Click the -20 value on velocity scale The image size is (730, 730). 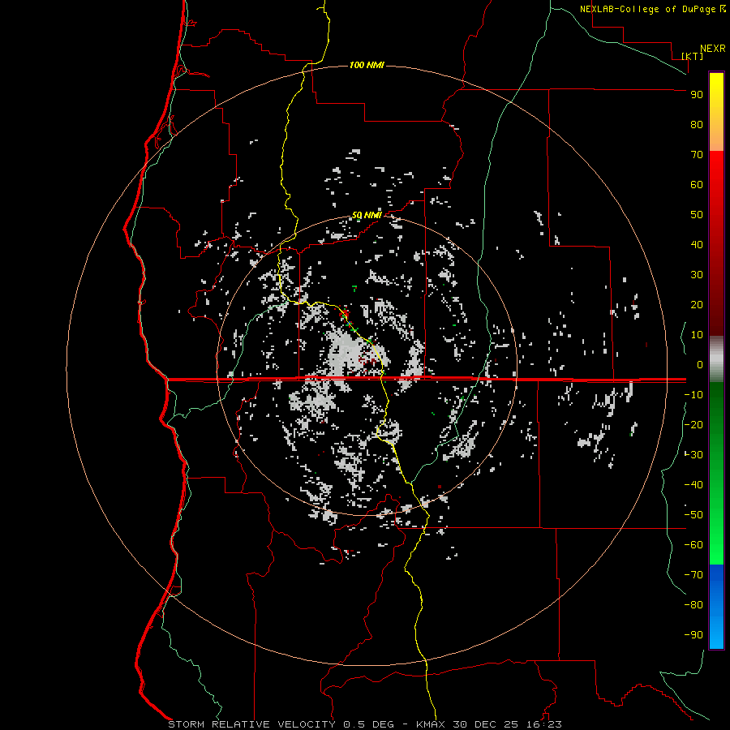[x=693, y=424]
